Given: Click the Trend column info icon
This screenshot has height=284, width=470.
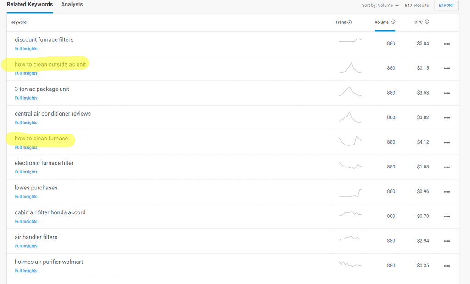Looking at the screenshot, I should [350, 22].
